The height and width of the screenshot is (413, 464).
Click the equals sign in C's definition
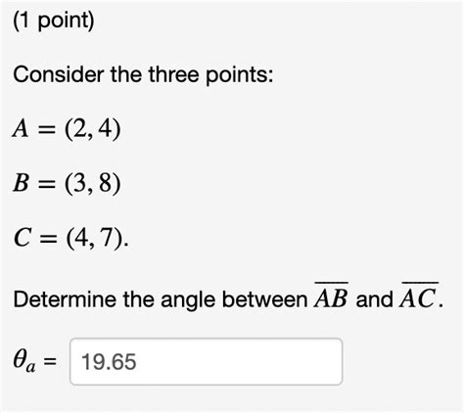tap(48, 239)
